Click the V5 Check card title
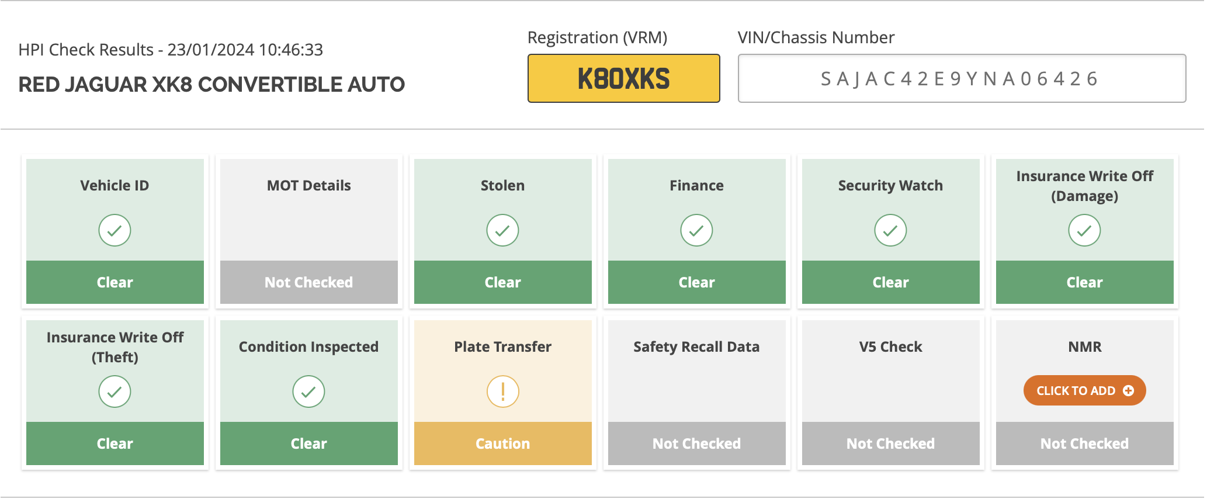1207x499 pixels. tap(890, 346)
